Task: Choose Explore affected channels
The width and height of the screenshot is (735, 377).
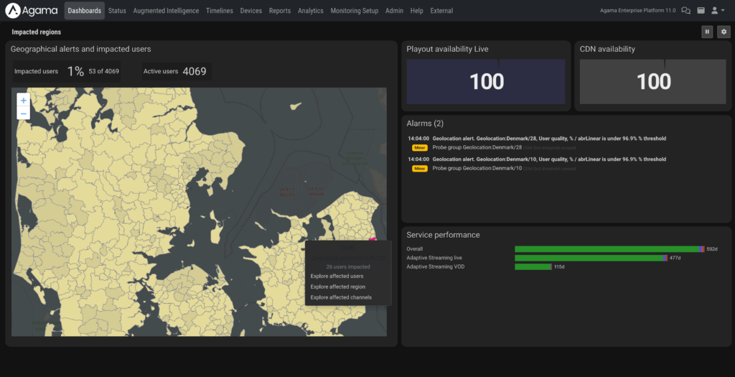Action: [341, 297]
